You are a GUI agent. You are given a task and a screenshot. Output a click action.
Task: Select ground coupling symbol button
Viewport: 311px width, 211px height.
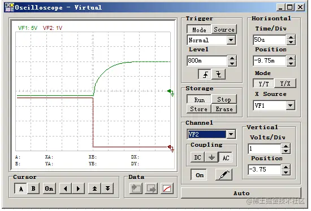coord(211,157)
